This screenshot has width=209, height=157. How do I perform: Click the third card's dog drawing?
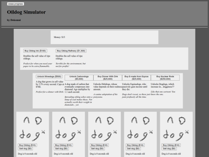104,128
